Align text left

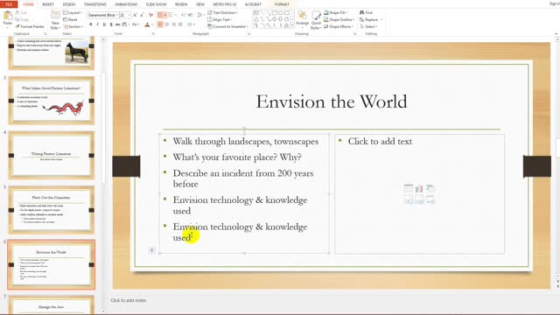(x=160, y=24)
